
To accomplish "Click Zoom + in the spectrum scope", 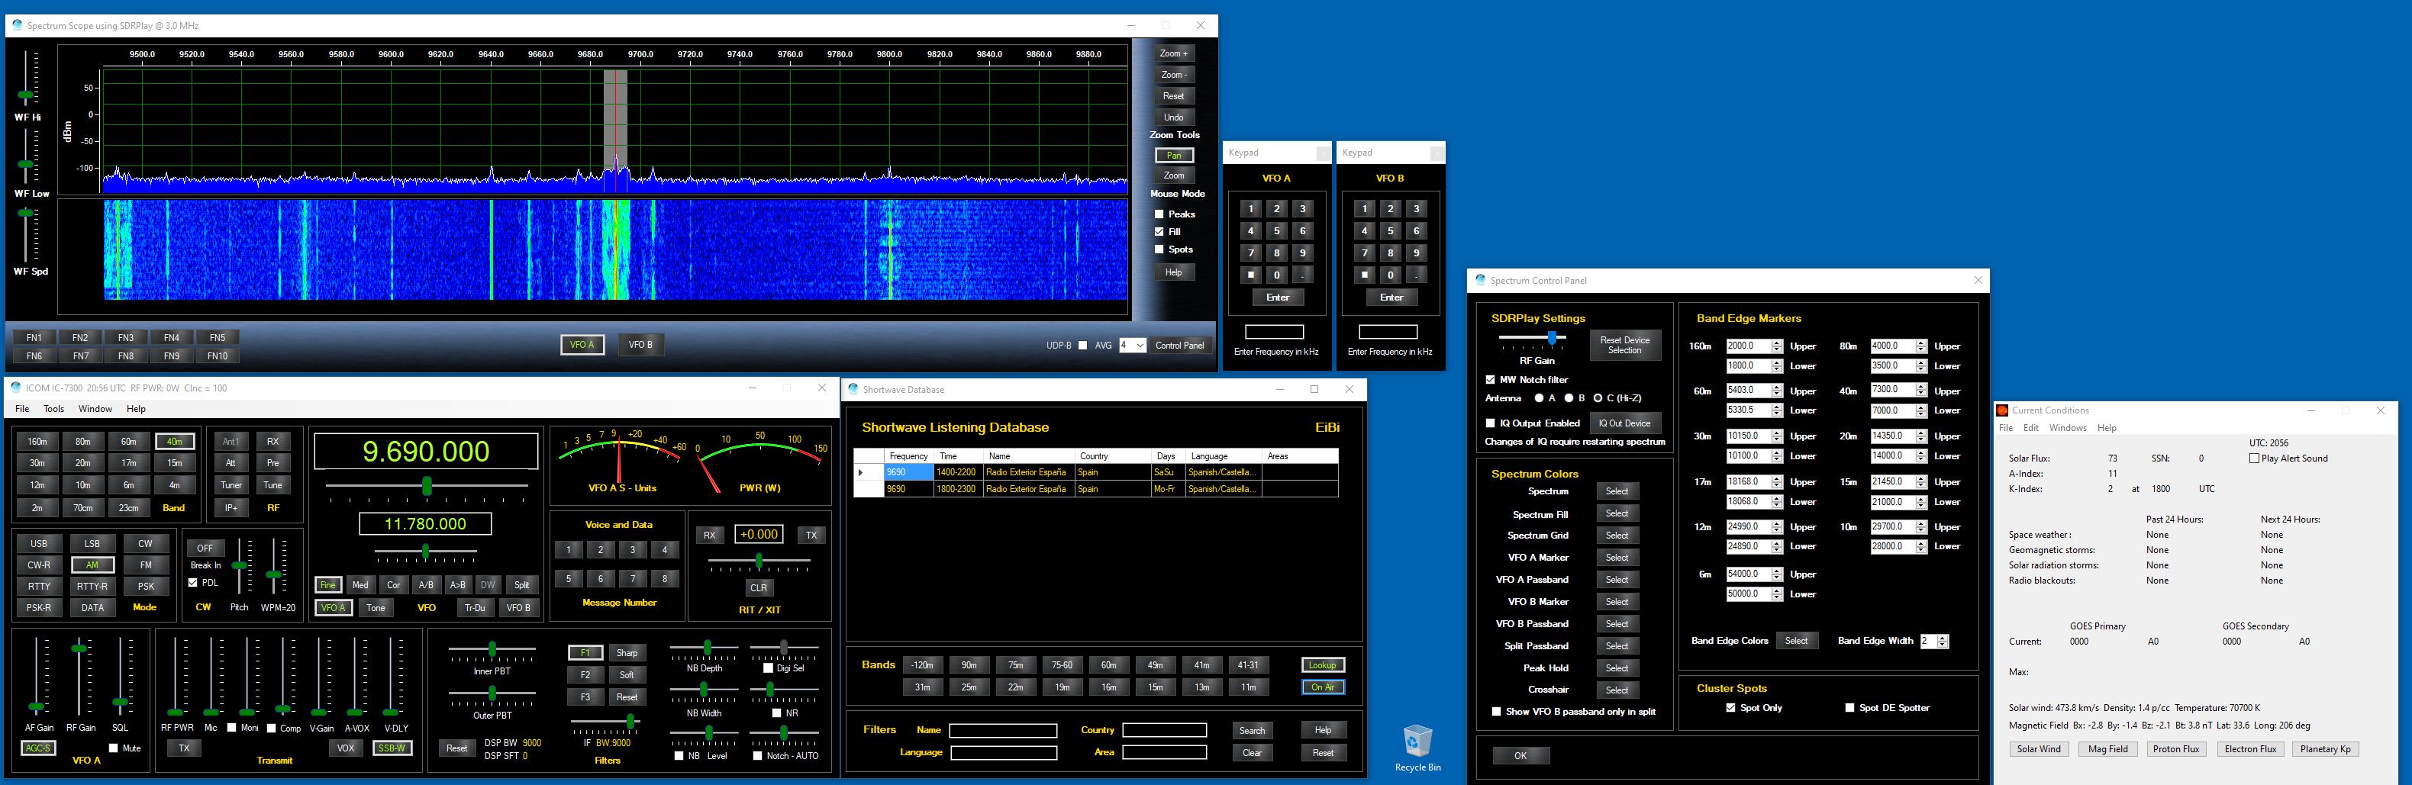I will click(x=1173, y=53).
